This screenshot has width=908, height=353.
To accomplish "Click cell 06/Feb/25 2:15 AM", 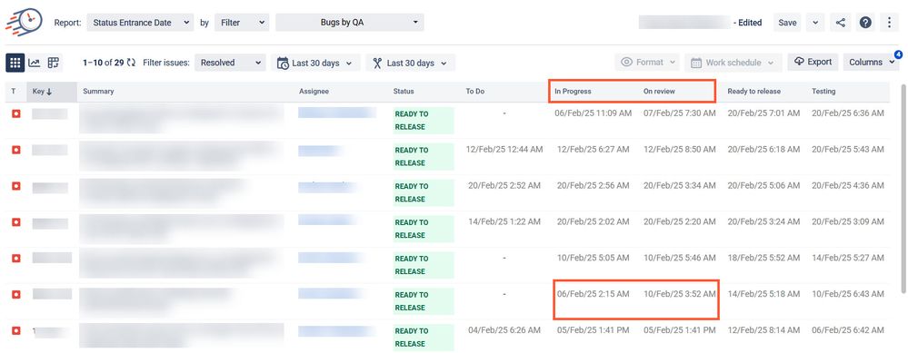I will point(593,293).
